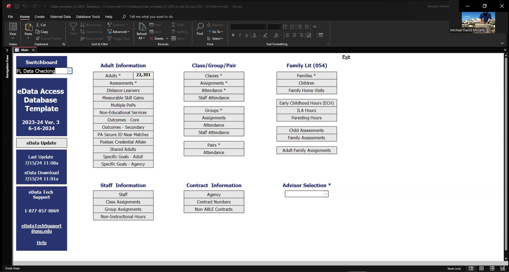509x272 pixels.
Task: Open background fill color picker
Action: (281, 35)
